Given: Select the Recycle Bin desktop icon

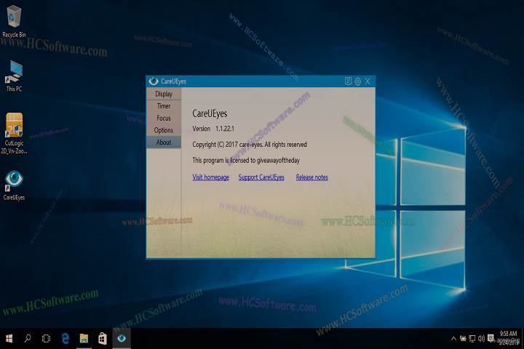Looking at the screenshot, I should [x=14, y=21].
